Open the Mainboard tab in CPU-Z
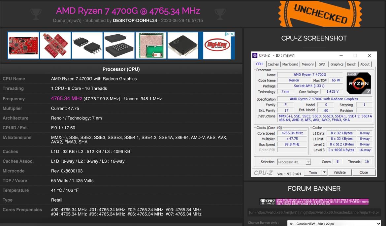The image size is (386, 226). click(290, 64)
